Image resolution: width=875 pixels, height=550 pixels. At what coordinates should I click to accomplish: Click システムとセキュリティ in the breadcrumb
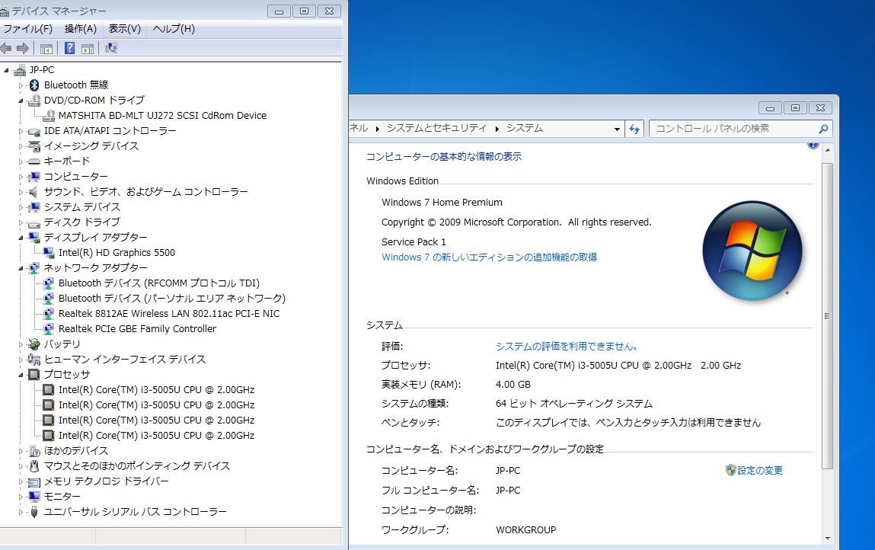pos(436,129)
